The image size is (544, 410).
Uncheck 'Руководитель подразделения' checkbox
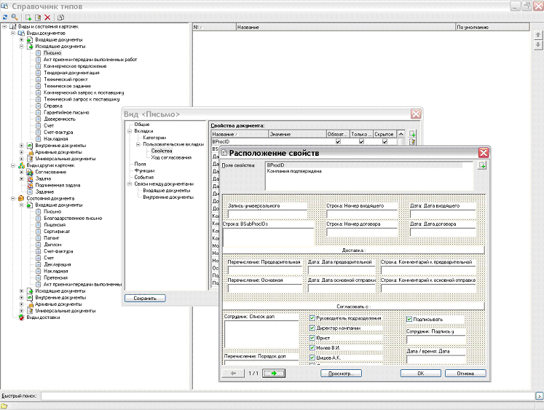click(312, 318)
